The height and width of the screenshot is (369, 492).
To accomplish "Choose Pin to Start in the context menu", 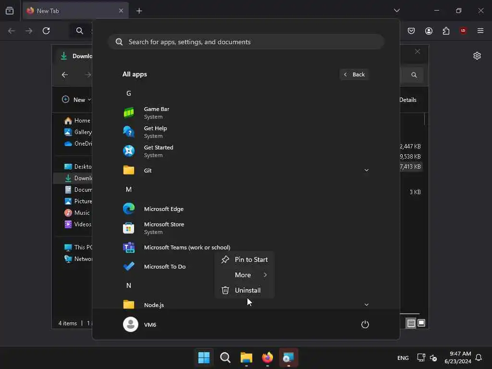I will 245,259.
